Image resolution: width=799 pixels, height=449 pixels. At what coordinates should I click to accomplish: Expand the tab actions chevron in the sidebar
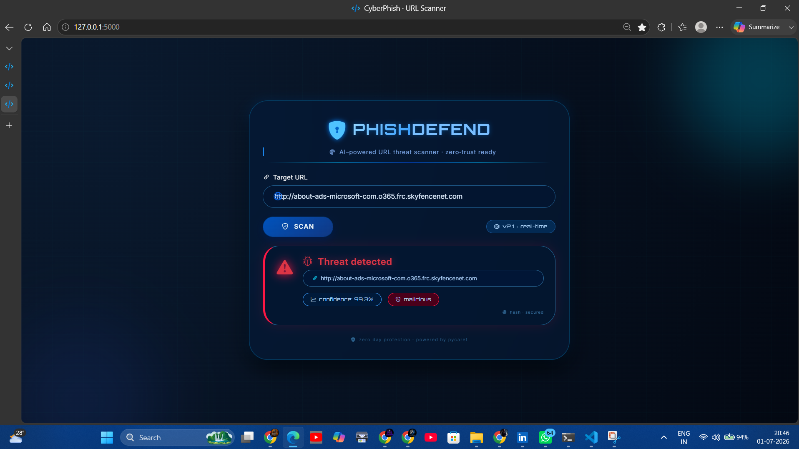tap(9, 48)
